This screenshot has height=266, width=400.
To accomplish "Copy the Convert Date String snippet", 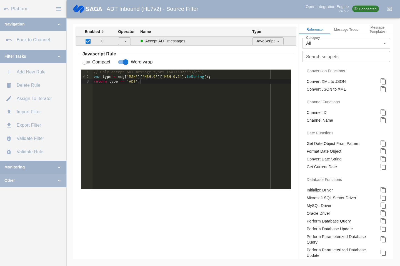I will 383,159.
